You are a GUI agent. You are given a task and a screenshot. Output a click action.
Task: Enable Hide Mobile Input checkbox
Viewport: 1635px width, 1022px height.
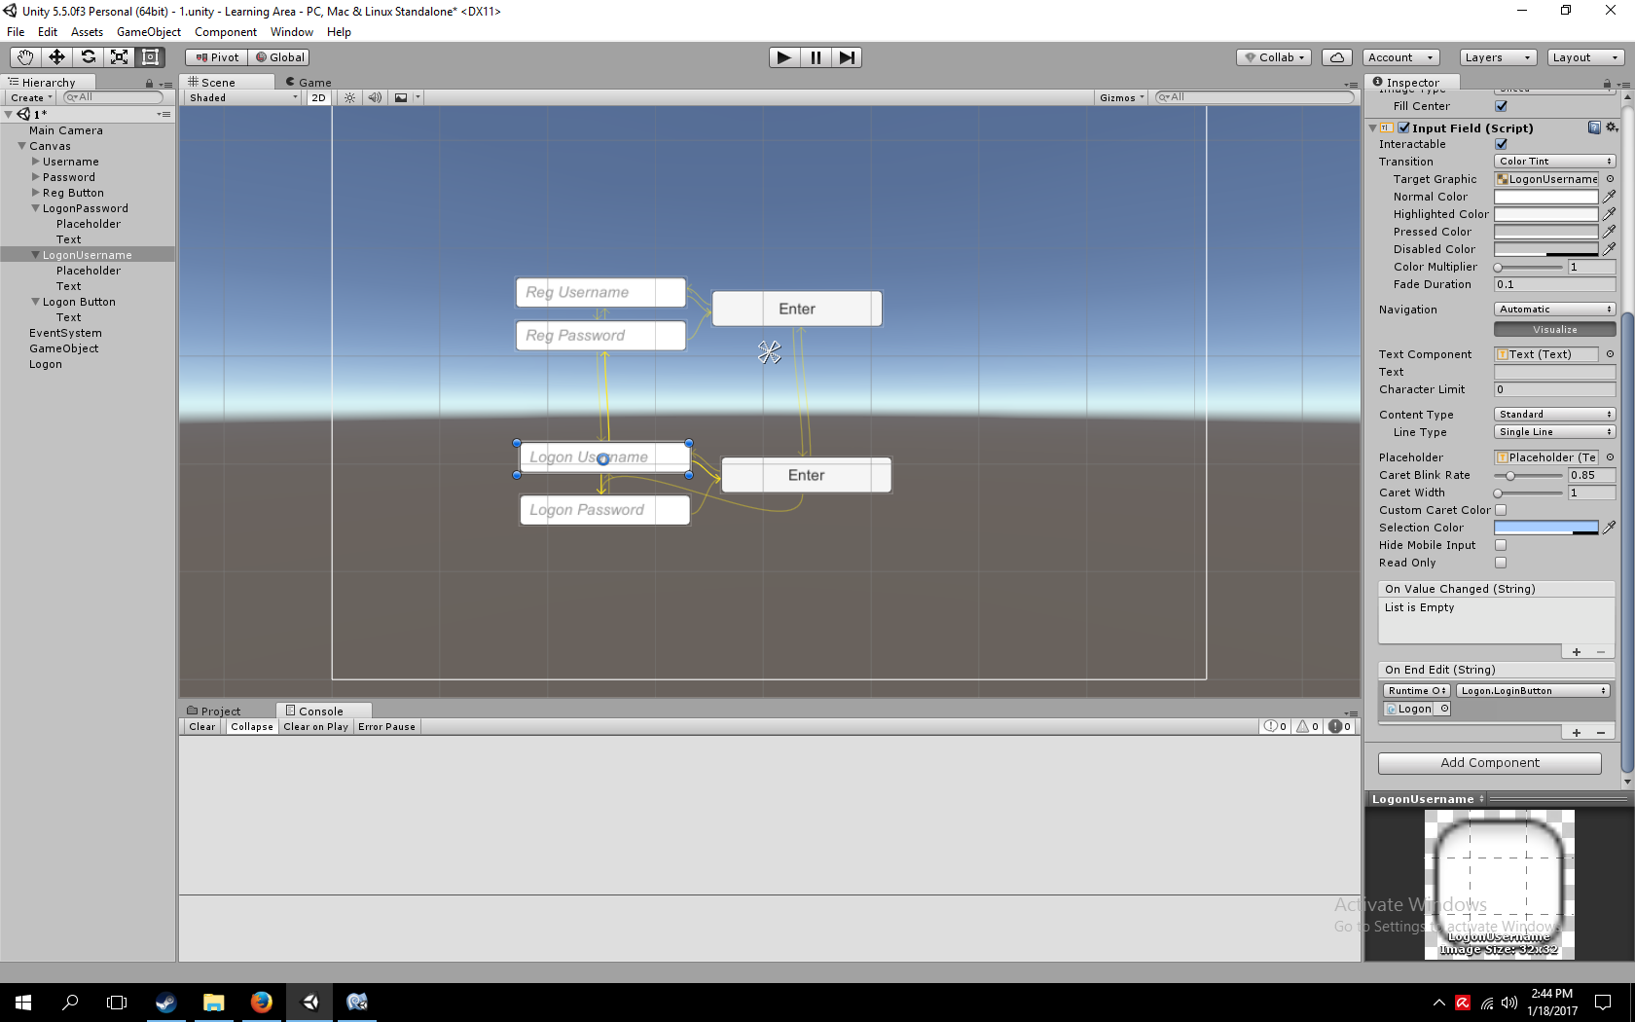click(x=1501, y=545)
